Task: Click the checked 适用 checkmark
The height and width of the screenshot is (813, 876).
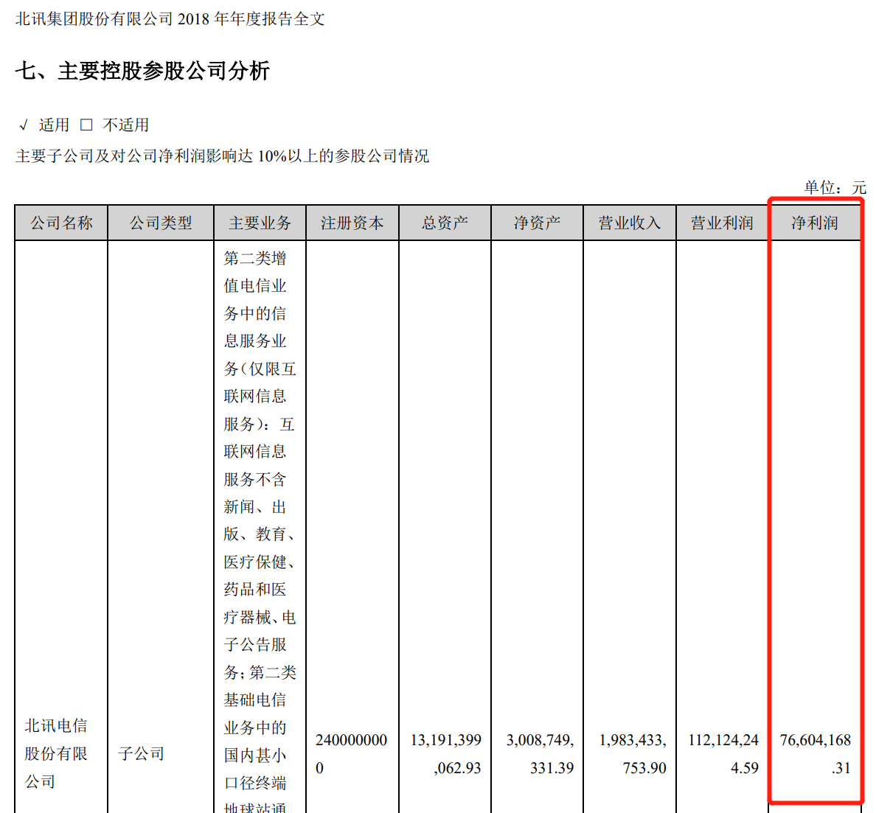Action: [x=23, y=125]
